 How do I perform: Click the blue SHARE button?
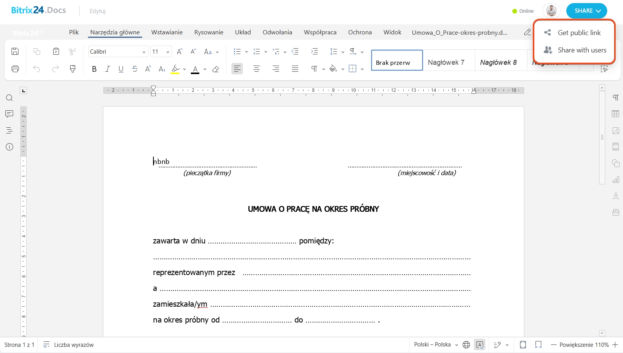[x=586, y=11]
